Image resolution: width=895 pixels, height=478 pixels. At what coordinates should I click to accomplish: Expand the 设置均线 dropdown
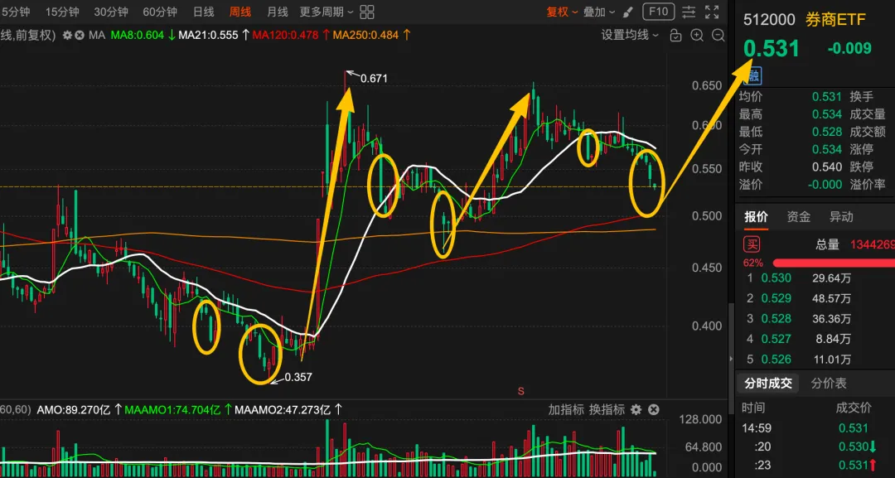tap(630, 36)
